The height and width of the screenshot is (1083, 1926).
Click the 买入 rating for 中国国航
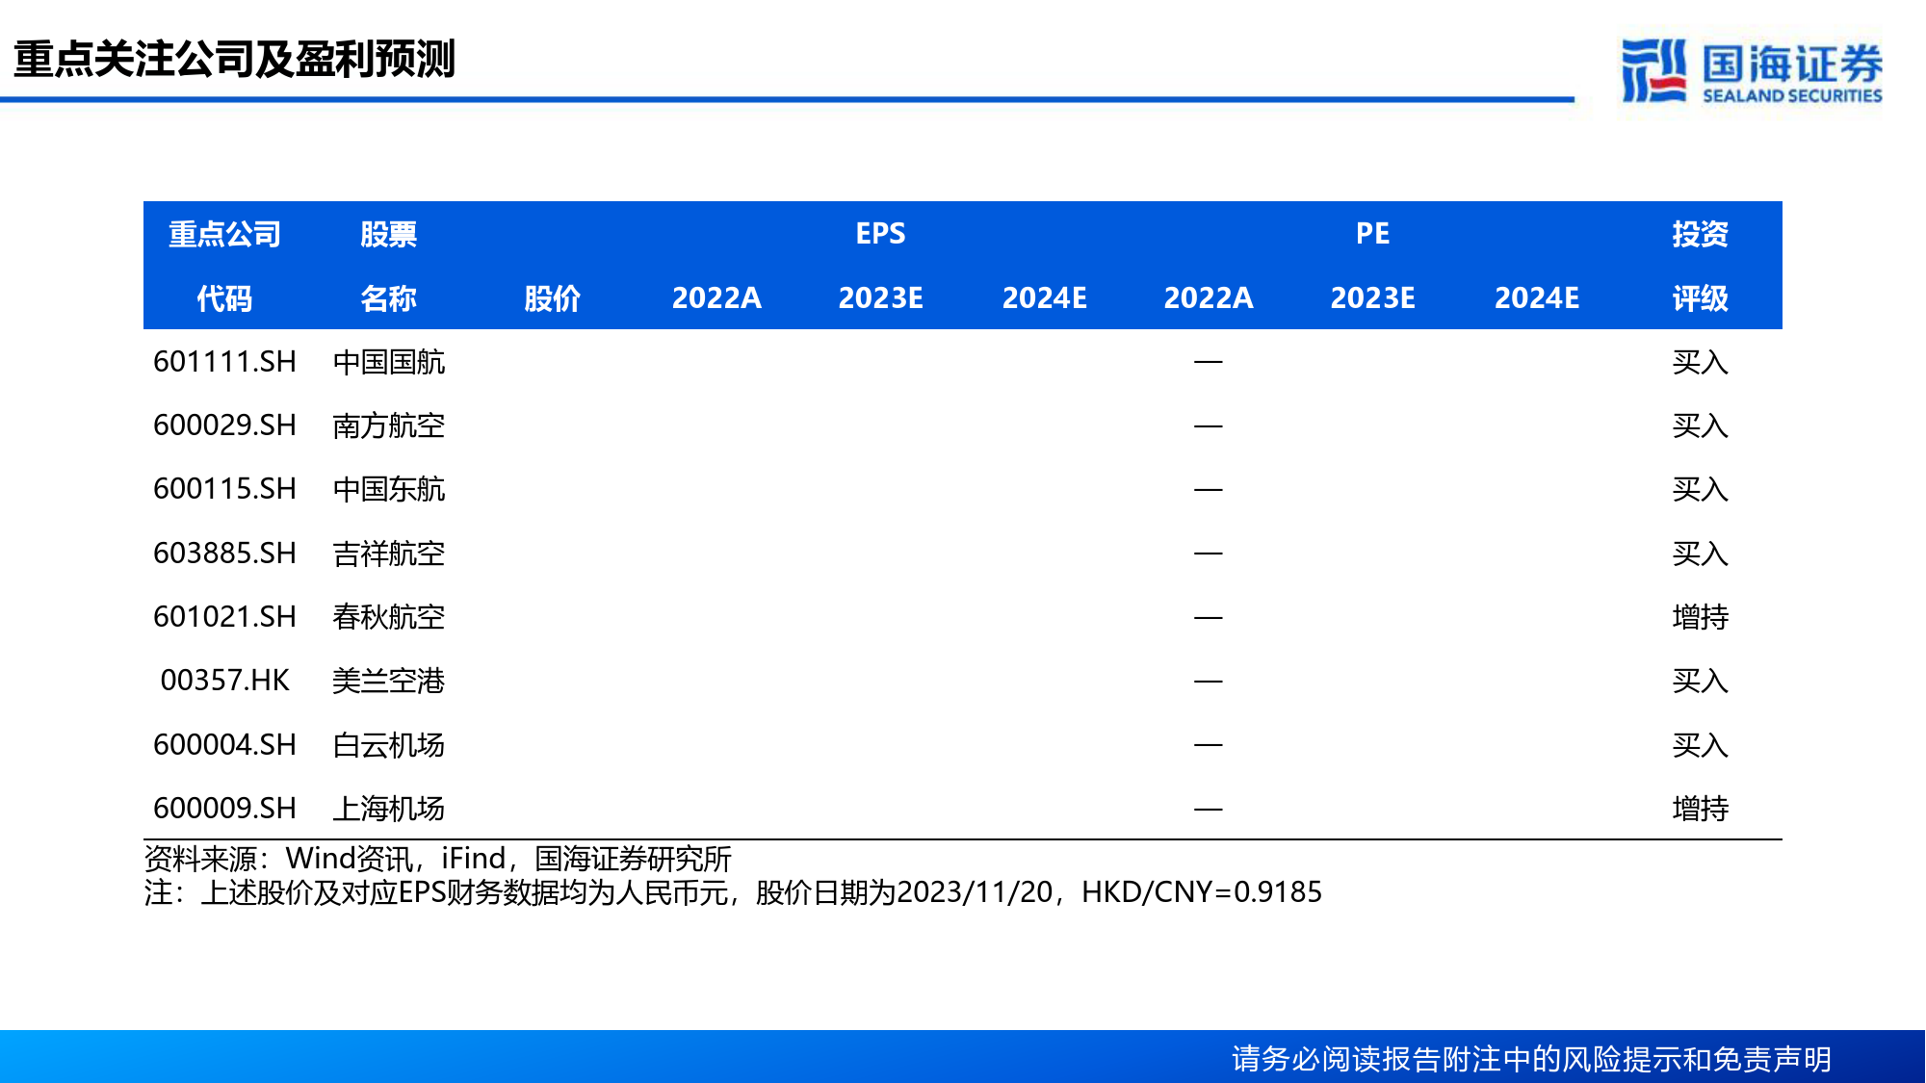pyautogui.click(x=1701, y=362)
